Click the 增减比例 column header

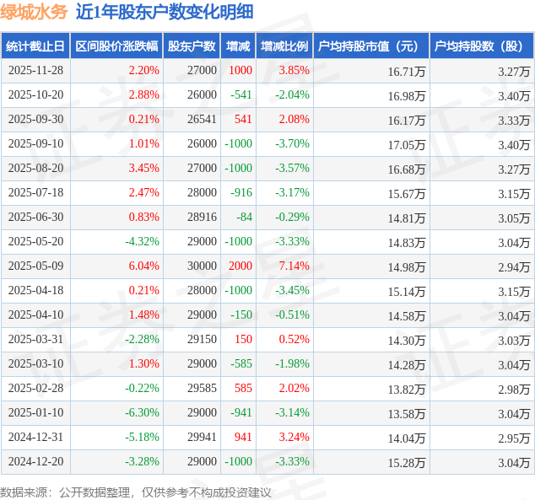tap(284, 46)
